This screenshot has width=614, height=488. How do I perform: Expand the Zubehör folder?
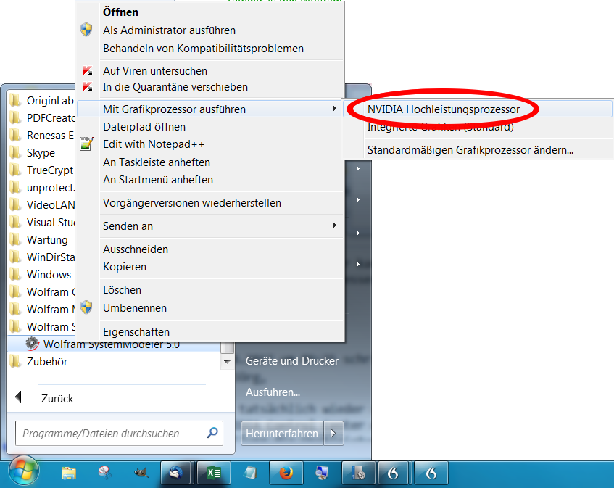tap(114, 362)
